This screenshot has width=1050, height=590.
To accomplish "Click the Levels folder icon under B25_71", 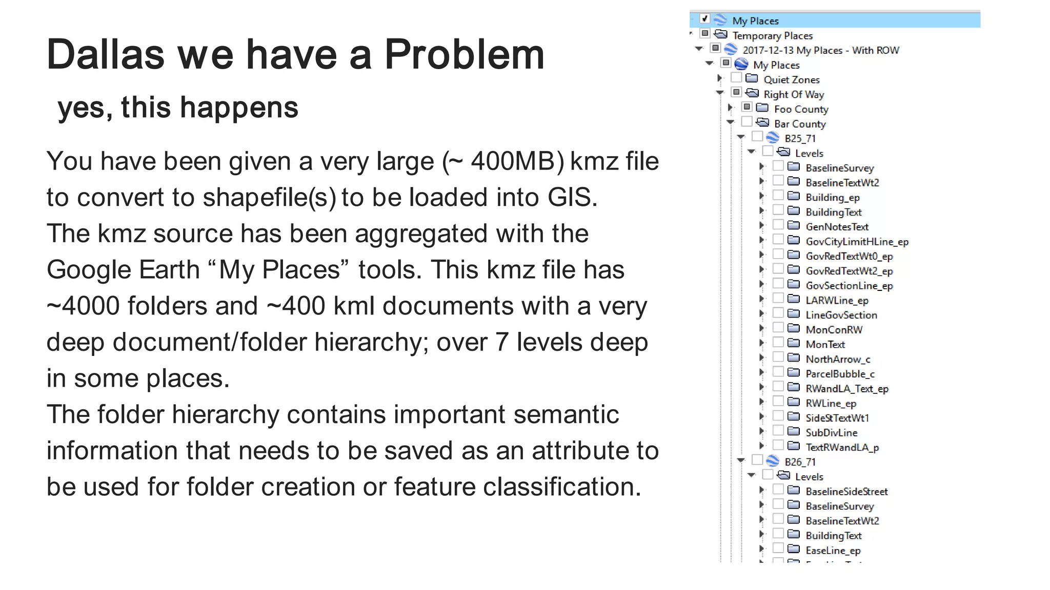I will pos(783,152).
